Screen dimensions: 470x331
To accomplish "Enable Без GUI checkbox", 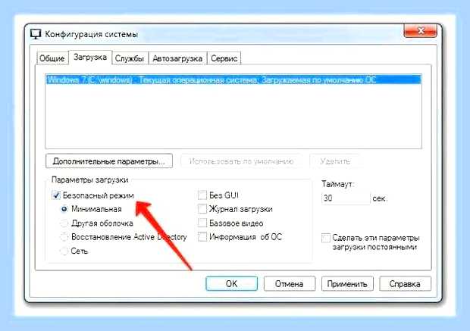I will click(x=202, y=195).
